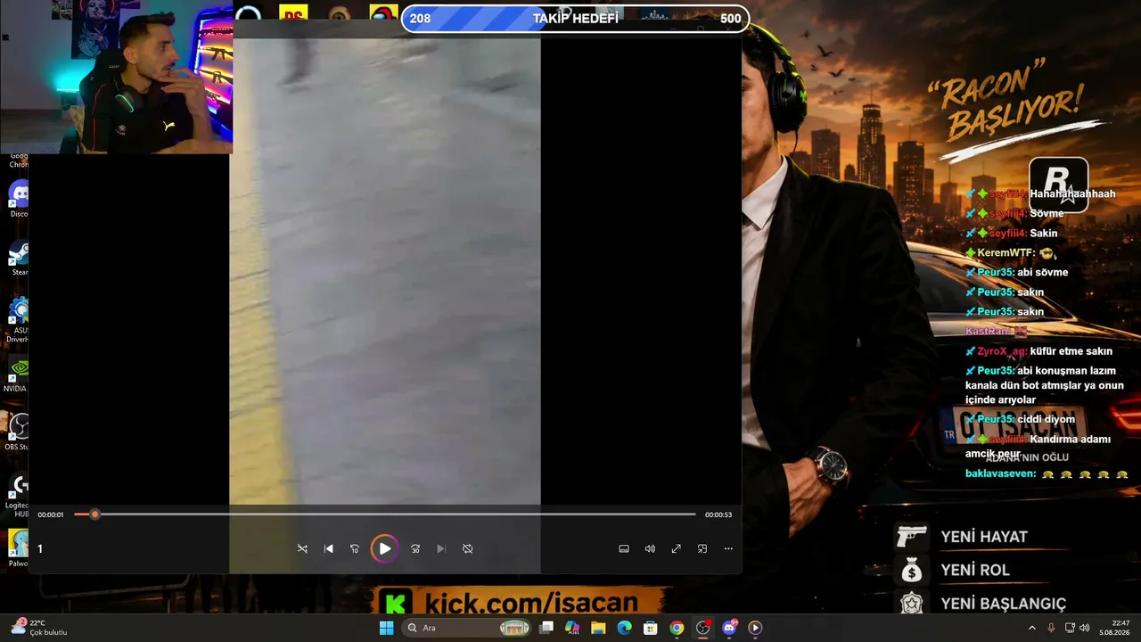Open the clock and calendar flyout

tap(1113, 628)
